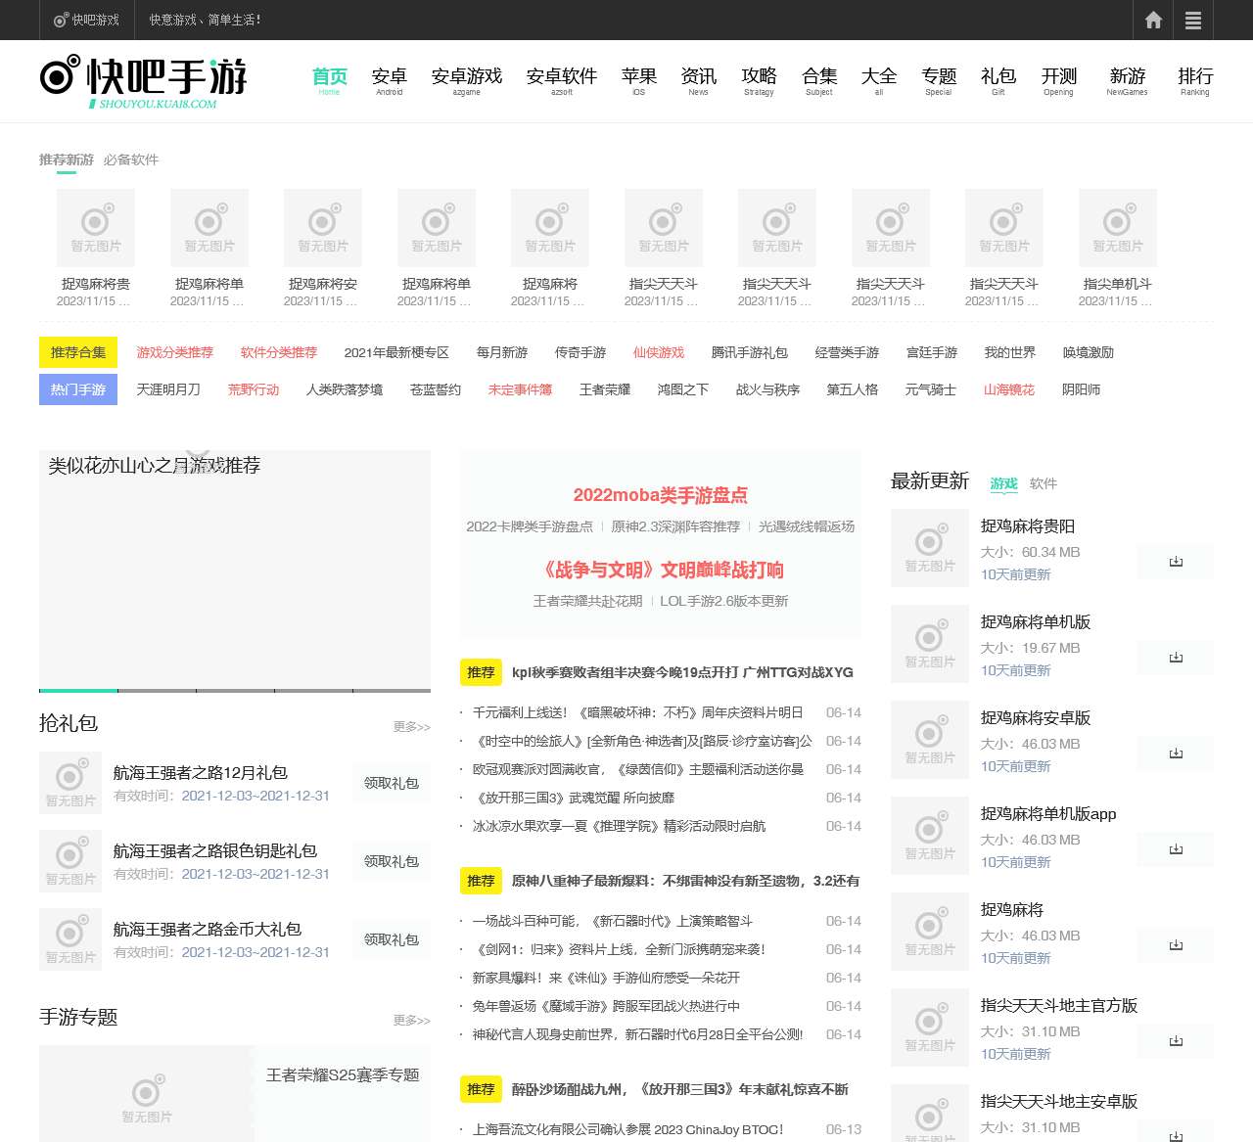
Task: Expand more gift packs via 抢礼包 更多>>
Action: pyautogui.click(x=410, y=727)
